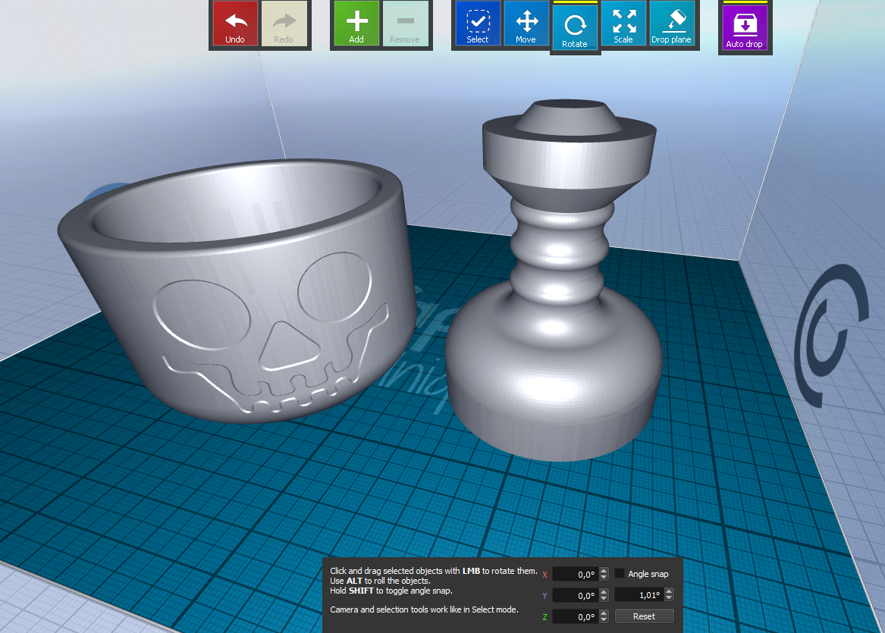Click the X rotation value field
Screen dimensions: 885x633
point(576,574)
